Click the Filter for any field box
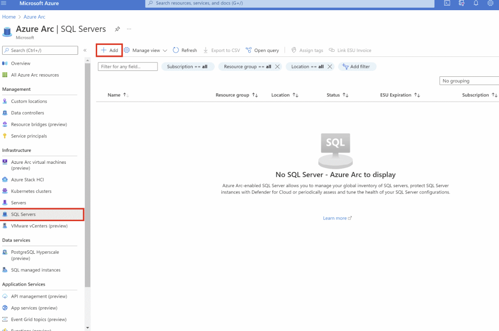 click(128, 67)
